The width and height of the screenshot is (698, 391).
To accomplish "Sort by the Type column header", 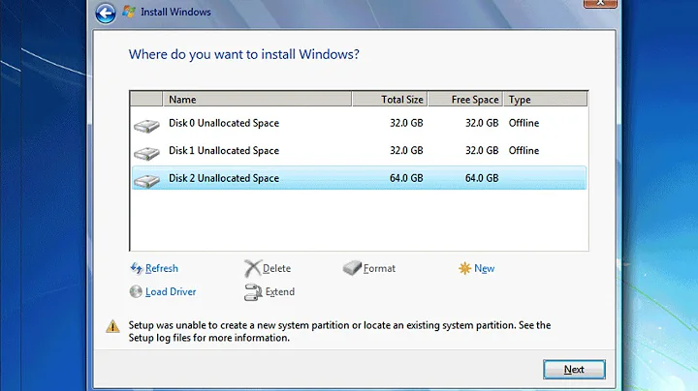I will coord(545,99).
